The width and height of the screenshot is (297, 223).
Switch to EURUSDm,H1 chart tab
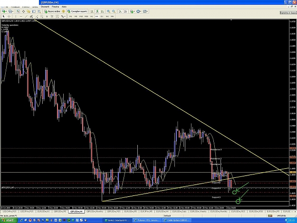pos(44,211)
